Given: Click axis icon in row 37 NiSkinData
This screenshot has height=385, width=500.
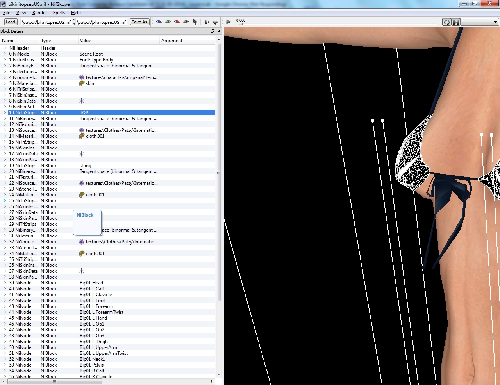Looking at the screenshot, I should 82,271.
